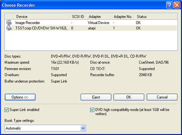Select the TSSTcorp CD/DVDW SH-W162L row text
Image resolution: width=182 pixels, height=135 pixels.
(x=41, y=28)
